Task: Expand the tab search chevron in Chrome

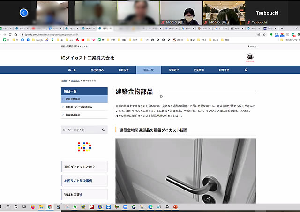Action: 297,28
